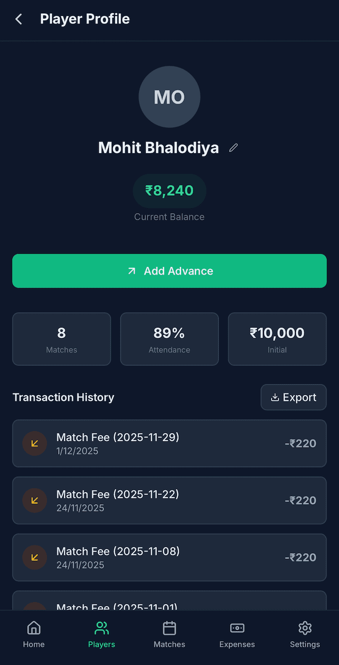Image resolution: width=339 pixels, height=665 pixels.
Task: Click the arrow icon on the 2025-11-08 fee
Action: (34, 557)
